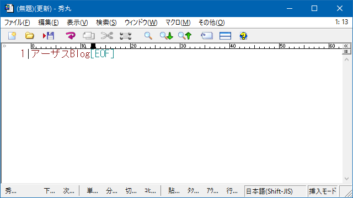Open the 表示(V) menu
The image size is (353, 198).
(77, 23)
